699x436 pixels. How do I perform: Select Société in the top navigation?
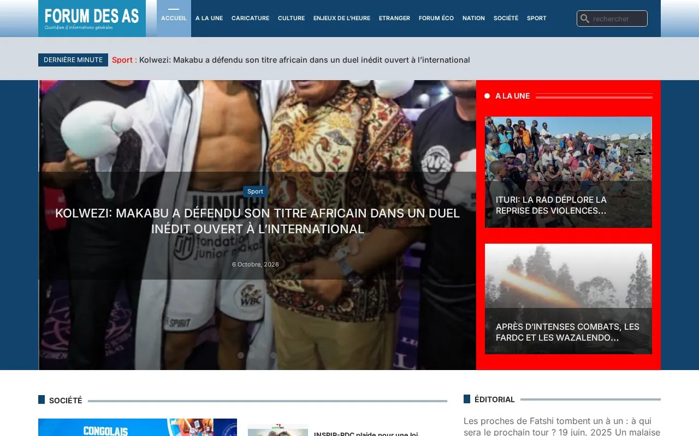pyautogui.click(x=506, y=19)
